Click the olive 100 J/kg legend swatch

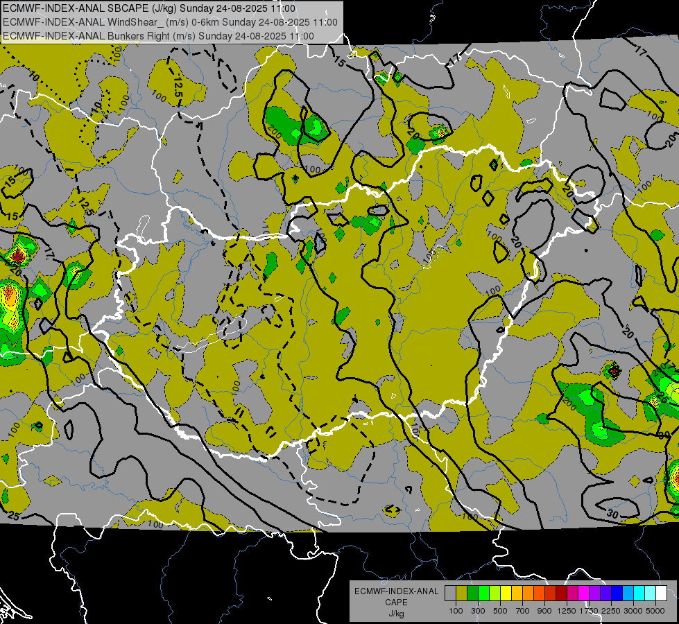pyautogui.click(x=462, y=593)
